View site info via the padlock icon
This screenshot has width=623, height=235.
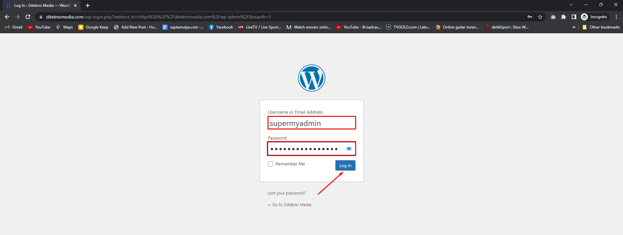(x=41, y=17)
